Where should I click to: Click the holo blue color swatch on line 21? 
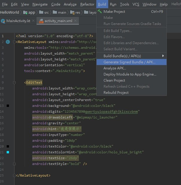pos(8,152)
